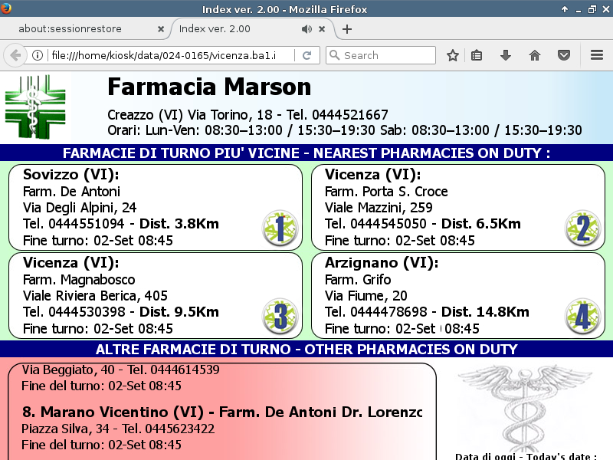Click the number 1 pharmacy badge
Image resolution: width=613 pixels, height=460 pixels.
[280, 228]
